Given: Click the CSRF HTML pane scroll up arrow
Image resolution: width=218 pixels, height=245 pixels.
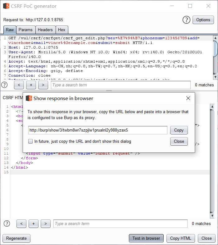Looking at the screenshot, I should pos(212,107).
